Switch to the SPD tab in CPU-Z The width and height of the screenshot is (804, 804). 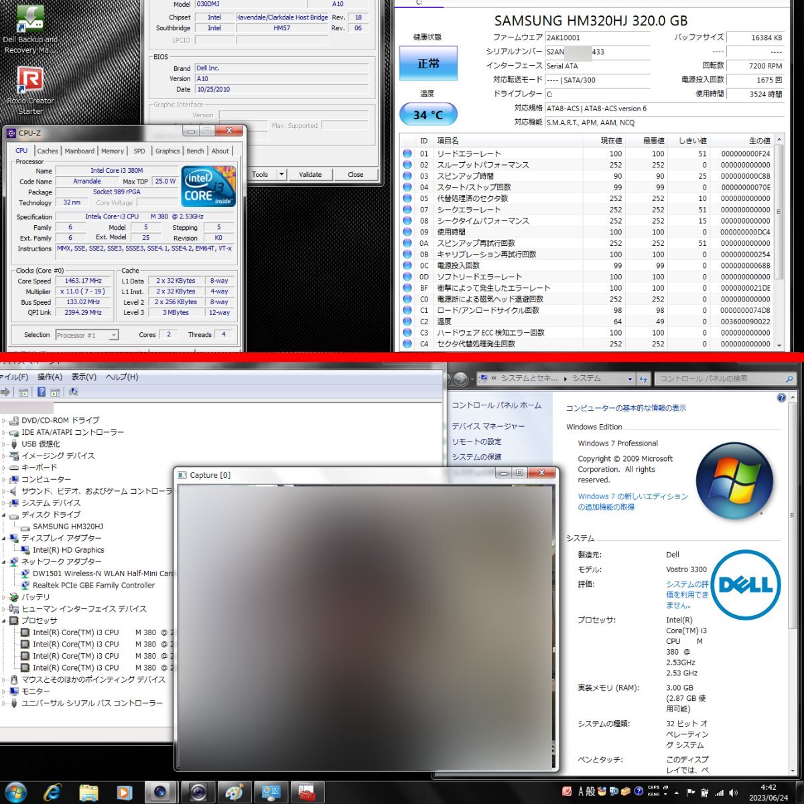[x=139, y=151]
